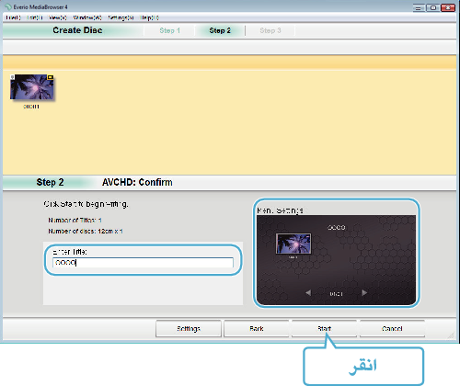Viewport: 460px width, 386px height.
Task: Click the Back button
Action: pos(257,329)
